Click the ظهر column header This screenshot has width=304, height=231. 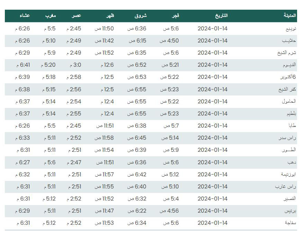pyautogui.click(x=110, y=16)
